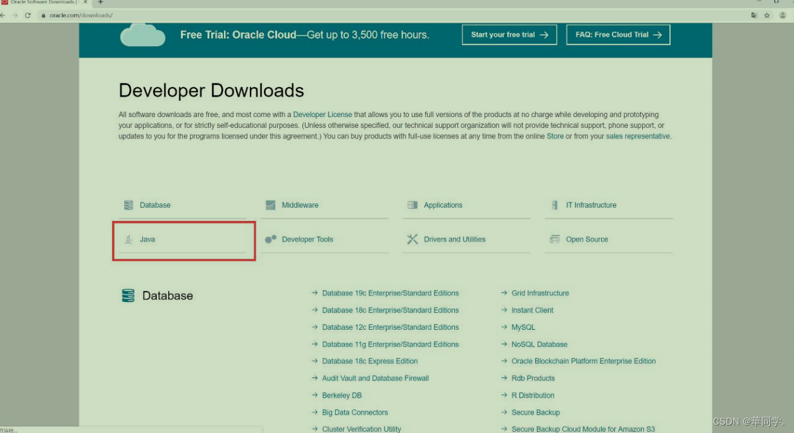The image size is (794, 433).
Task: Click the Middleware category icon
Action: coord(270,205)
